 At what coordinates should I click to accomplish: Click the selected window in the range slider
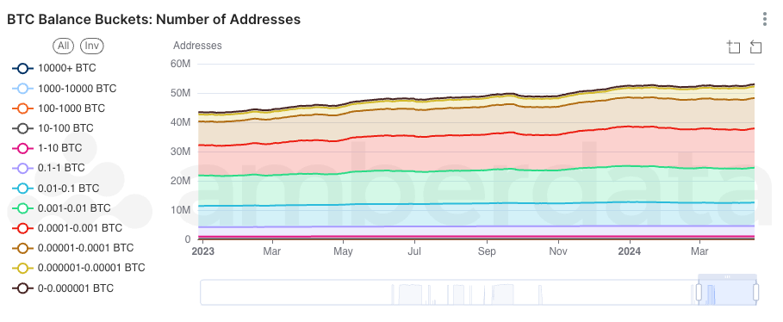click(728, 292)
